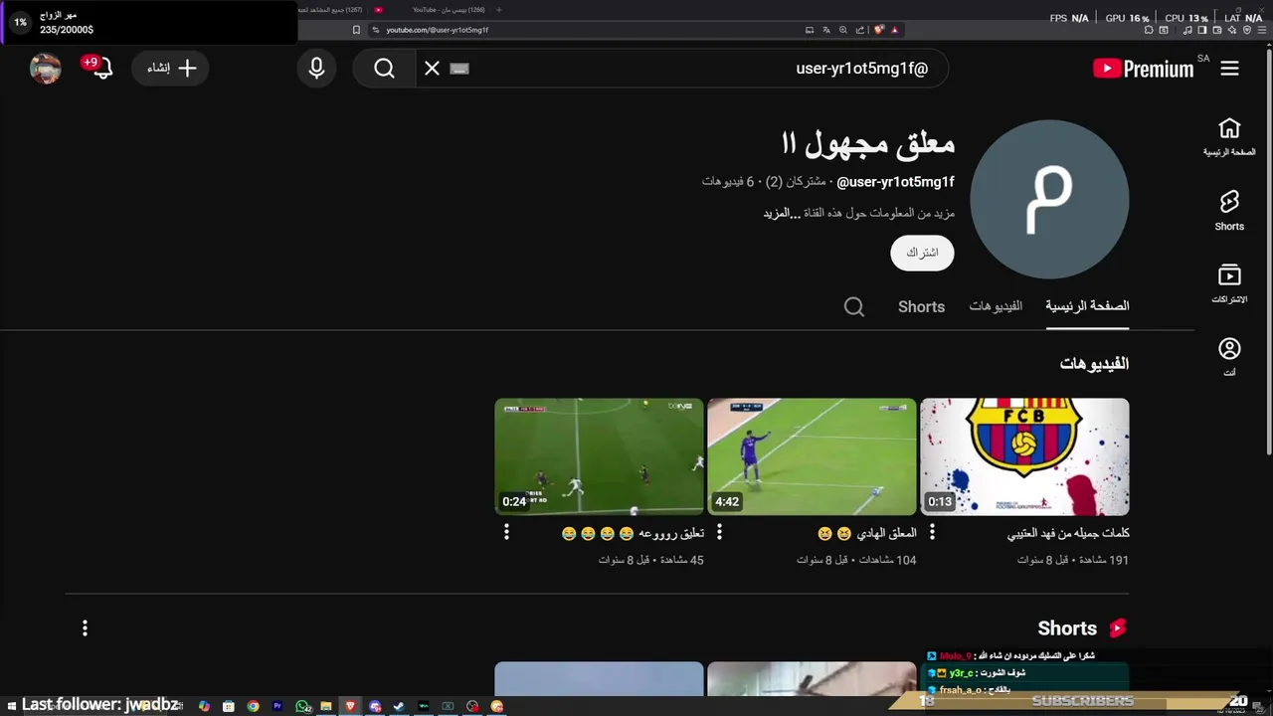
Task: Clear the search box text
Action: point(432,69)
